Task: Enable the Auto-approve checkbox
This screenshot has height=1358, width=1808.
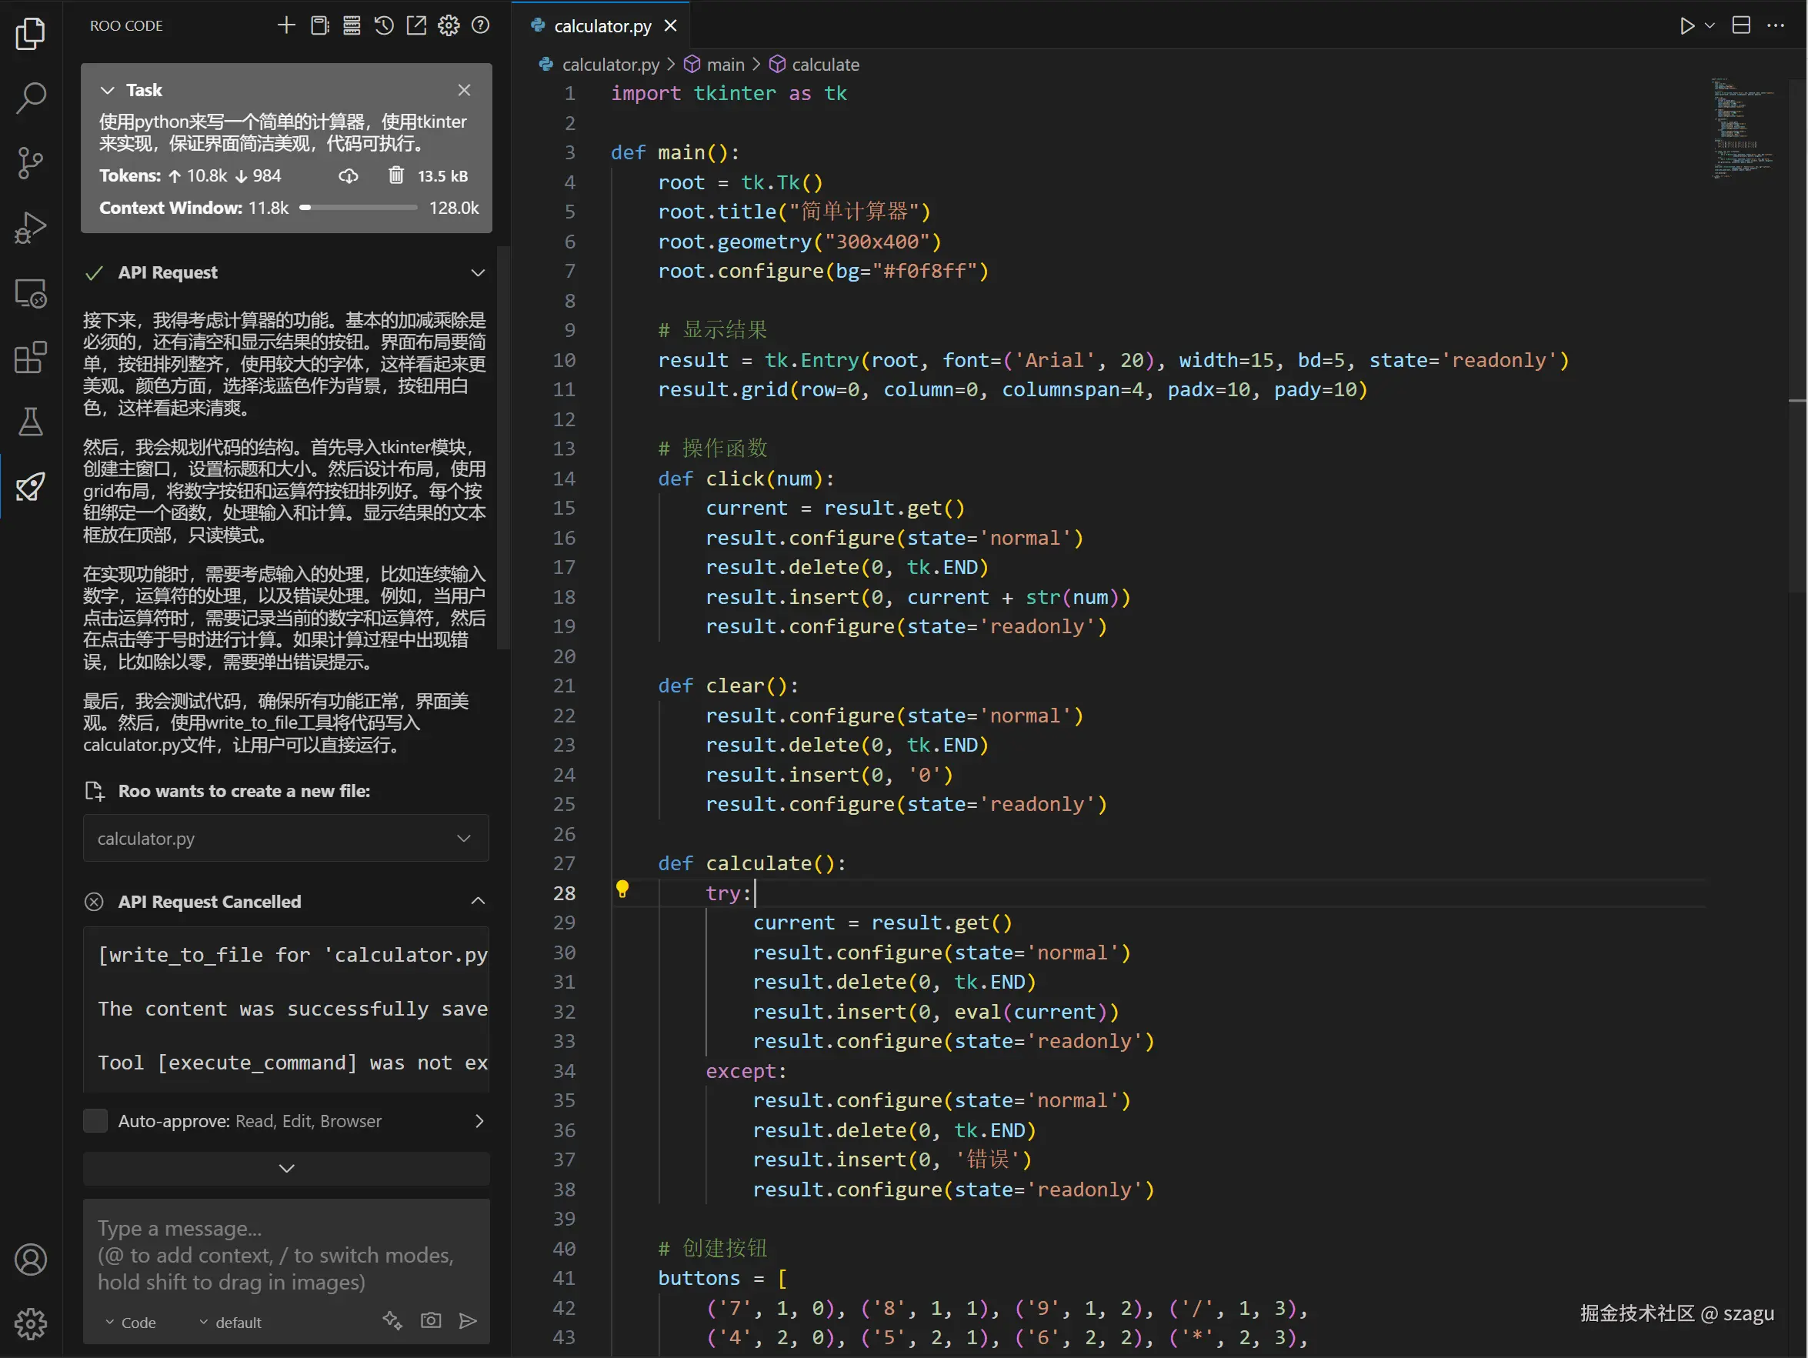Action: [95, 1121]
